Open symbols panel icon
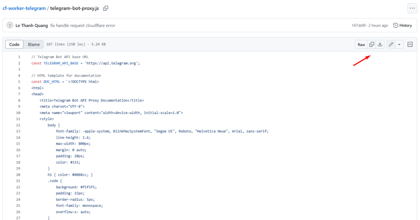Image resolution: width=420 pixels, height=220 pixels. 410,44
